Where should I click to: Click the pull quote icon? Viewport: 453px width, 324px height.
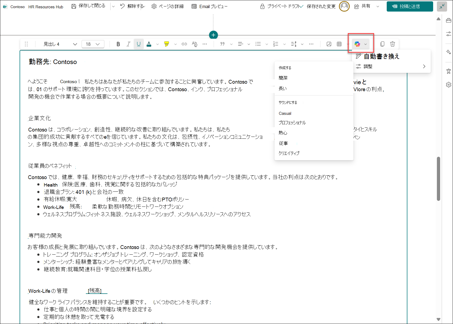coord(222,44)
